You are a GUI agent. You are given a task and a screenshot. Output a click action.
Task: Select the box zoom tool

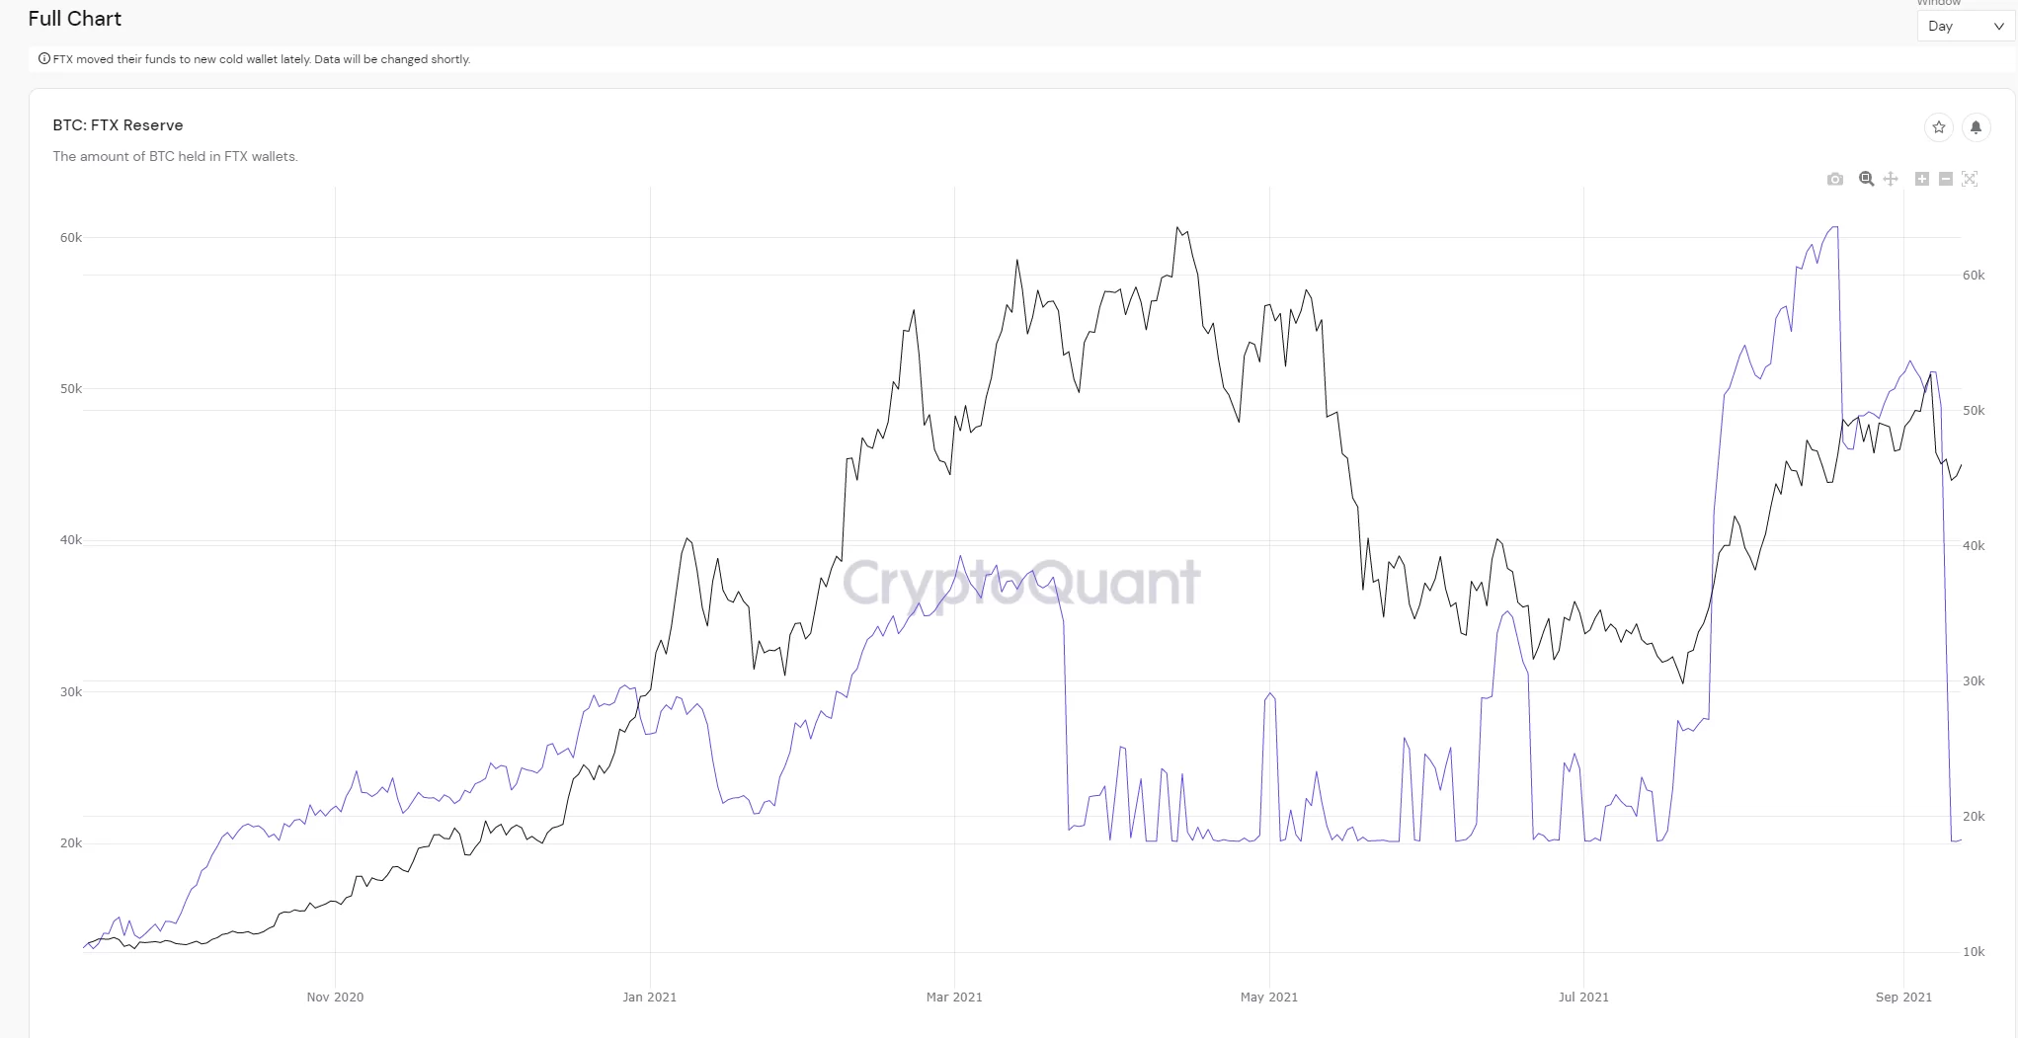tap(1866, 179)
